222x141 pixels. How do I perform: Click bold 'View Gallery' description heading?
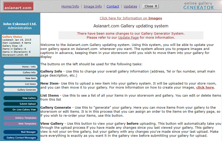pyautogui.click(x=52, y=124)
